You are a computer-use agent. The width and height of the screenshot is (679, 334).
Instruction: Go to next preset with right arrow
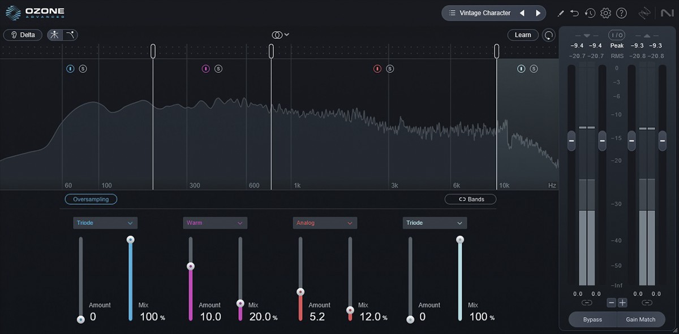(x=538, y=13)
